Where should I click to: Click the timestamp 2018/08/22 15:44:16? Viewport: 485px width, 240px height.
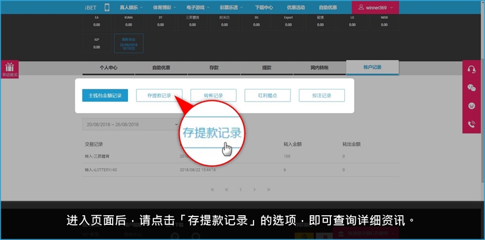(x=198, y=170)
